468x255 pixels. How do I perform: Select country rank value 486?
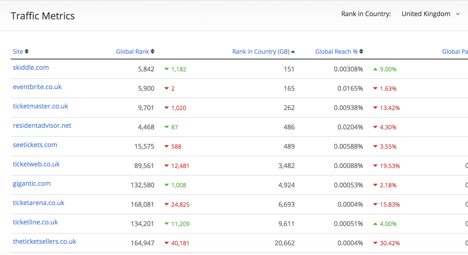(x=289, y=127)
